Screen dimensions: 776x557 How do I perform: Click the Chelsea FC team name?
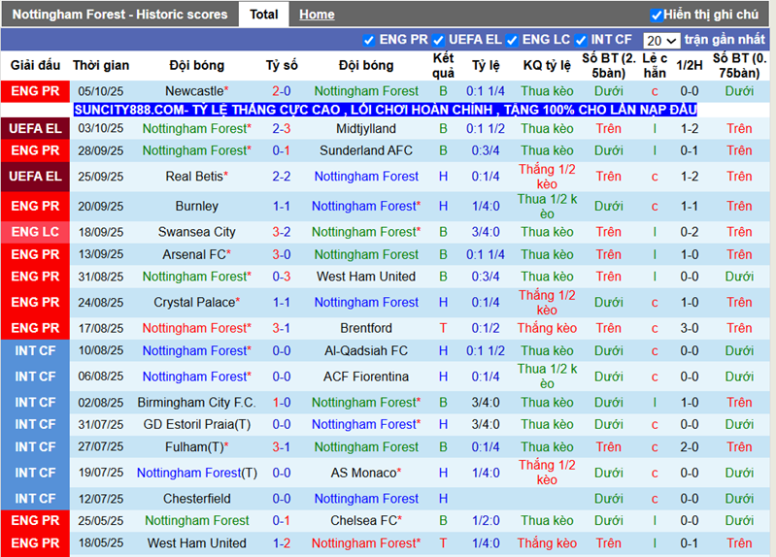[363, 521]
